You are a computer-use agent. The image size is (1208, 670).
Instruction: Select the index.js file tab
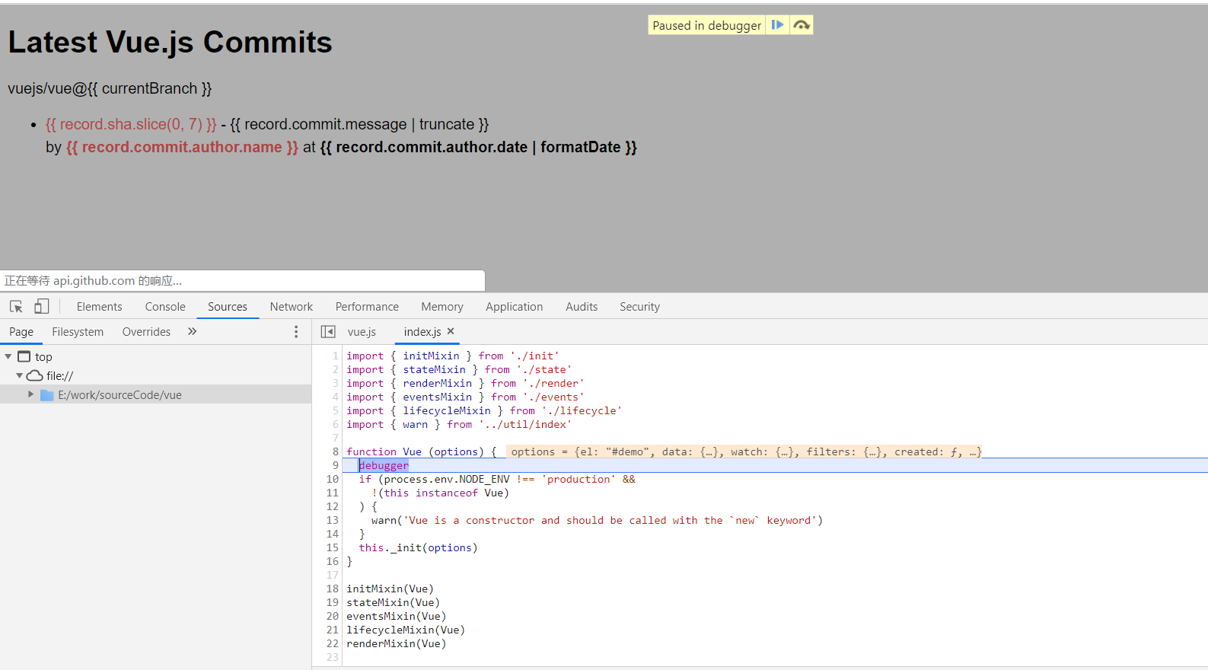pos(422,331)
